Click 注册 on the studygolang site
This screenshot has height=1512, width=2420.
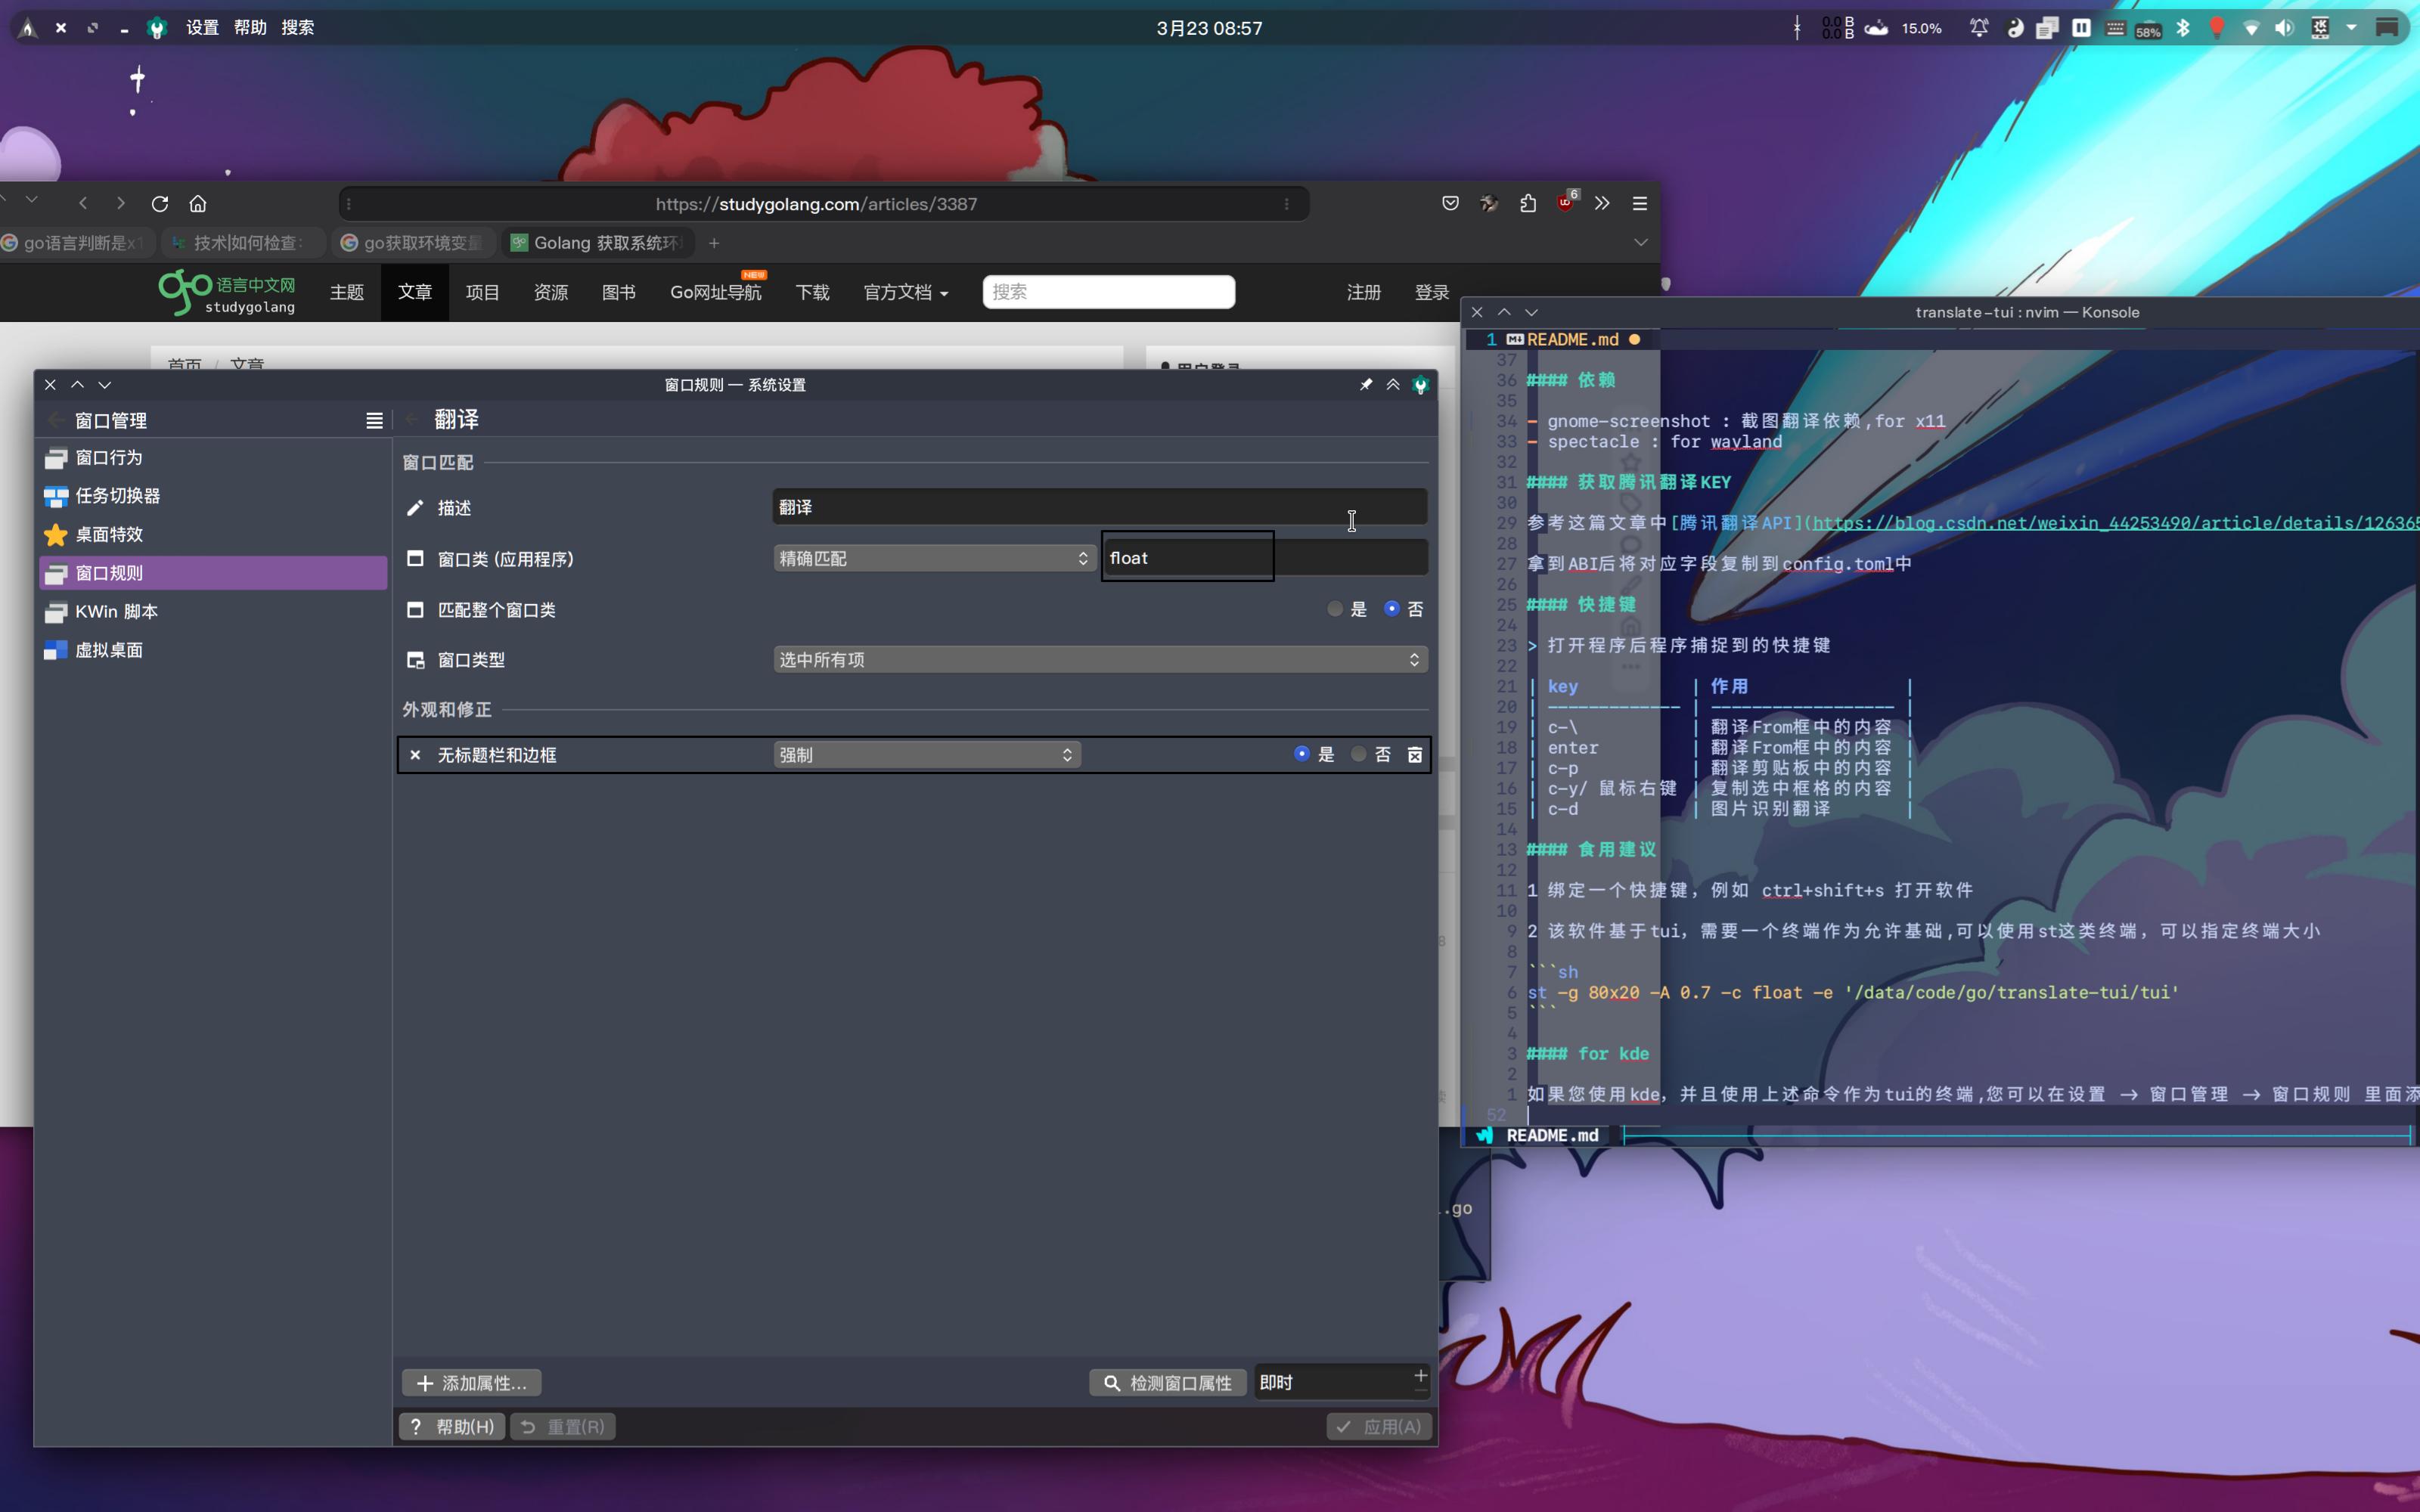click(x=1363, y=292)
